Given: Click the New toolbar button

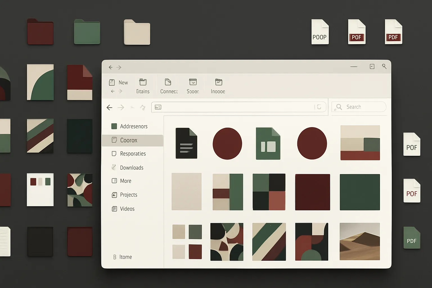Looking at the screenshot, I should [118, 82].
